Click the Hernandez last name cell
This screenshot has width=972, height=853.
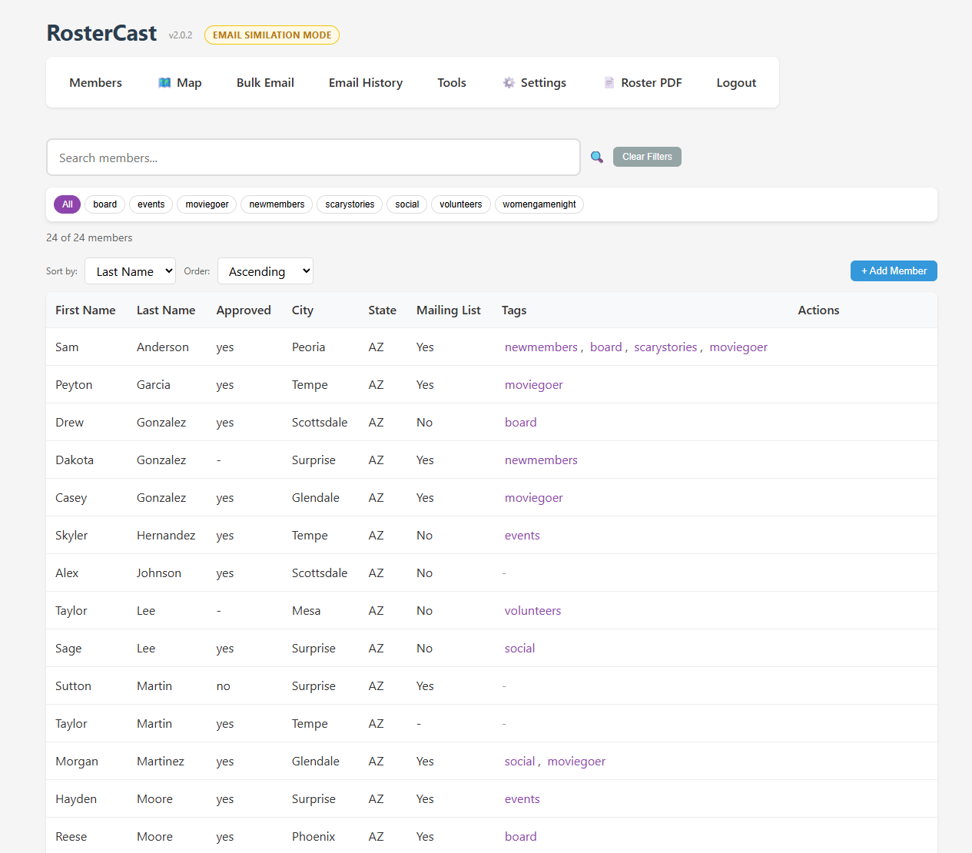click(166, 536)
